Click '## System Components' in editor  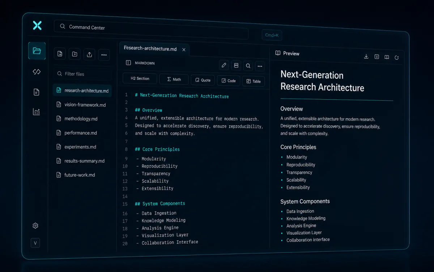coord(160,204)
